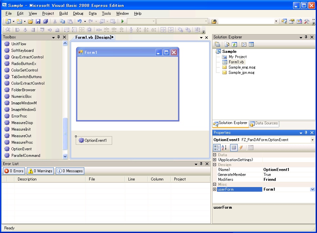Open the Tools menu

(x=106, y=13)
